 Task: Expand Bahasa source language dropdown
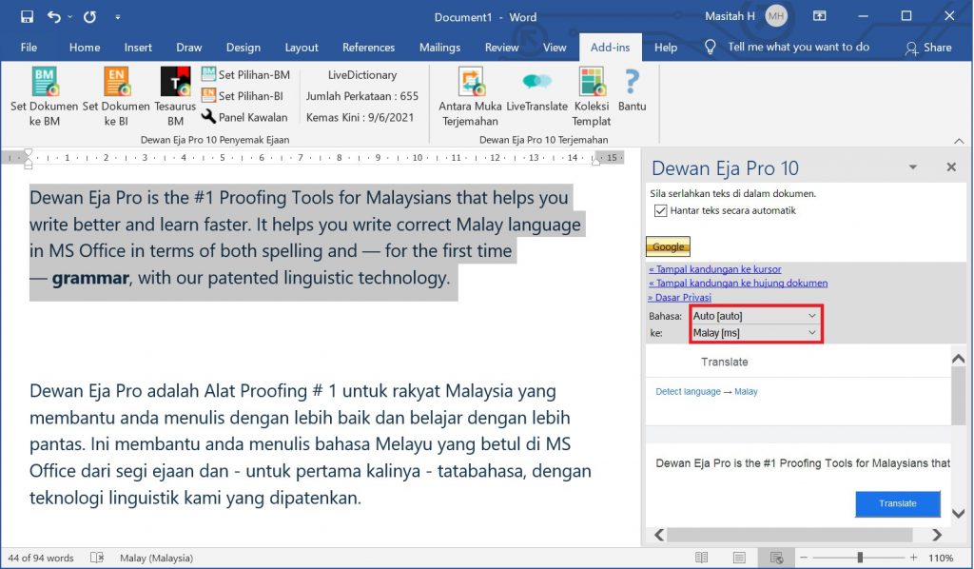(811, 315)
